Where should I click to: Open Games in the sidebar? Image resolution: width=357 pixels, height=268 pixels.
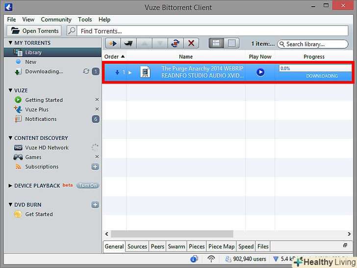point(33,157)
